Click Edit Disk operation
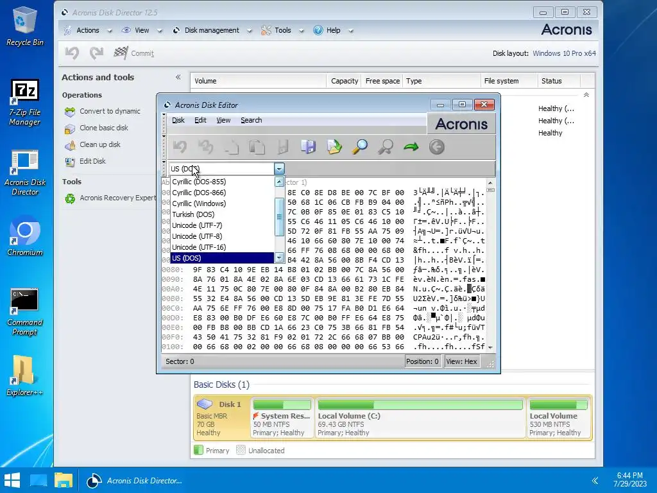Viewport: 657px width, 493px height. coord(85,161)
